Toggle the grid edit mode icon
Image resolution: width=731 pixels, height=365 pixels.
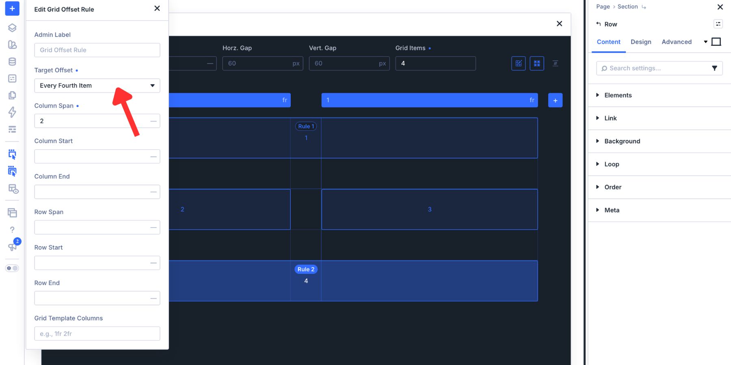(x=518, y=63)
